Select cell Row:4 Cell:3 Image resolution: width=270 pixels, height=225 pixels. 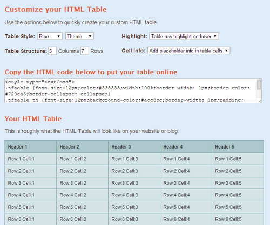click(x=134, y=195)
